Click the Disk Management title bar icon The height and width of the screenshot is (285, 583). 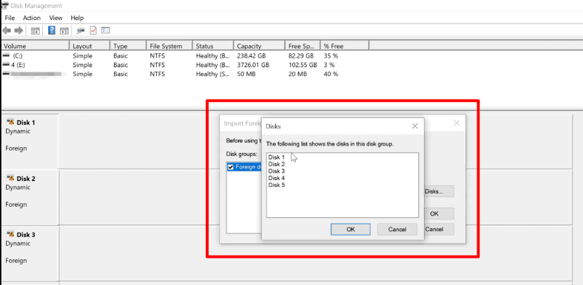click(x=5, y=6)
